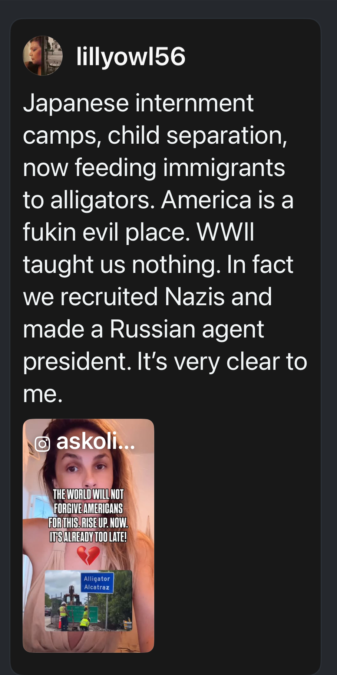
Task: Click the words "Japanese internment" in the post
Action: 138,103
